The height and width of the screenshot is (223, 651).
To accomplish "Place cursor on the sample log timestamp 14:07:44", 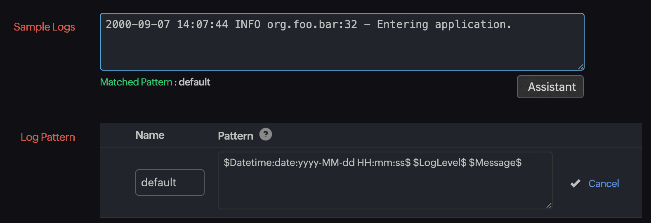I will pos(202,25).
